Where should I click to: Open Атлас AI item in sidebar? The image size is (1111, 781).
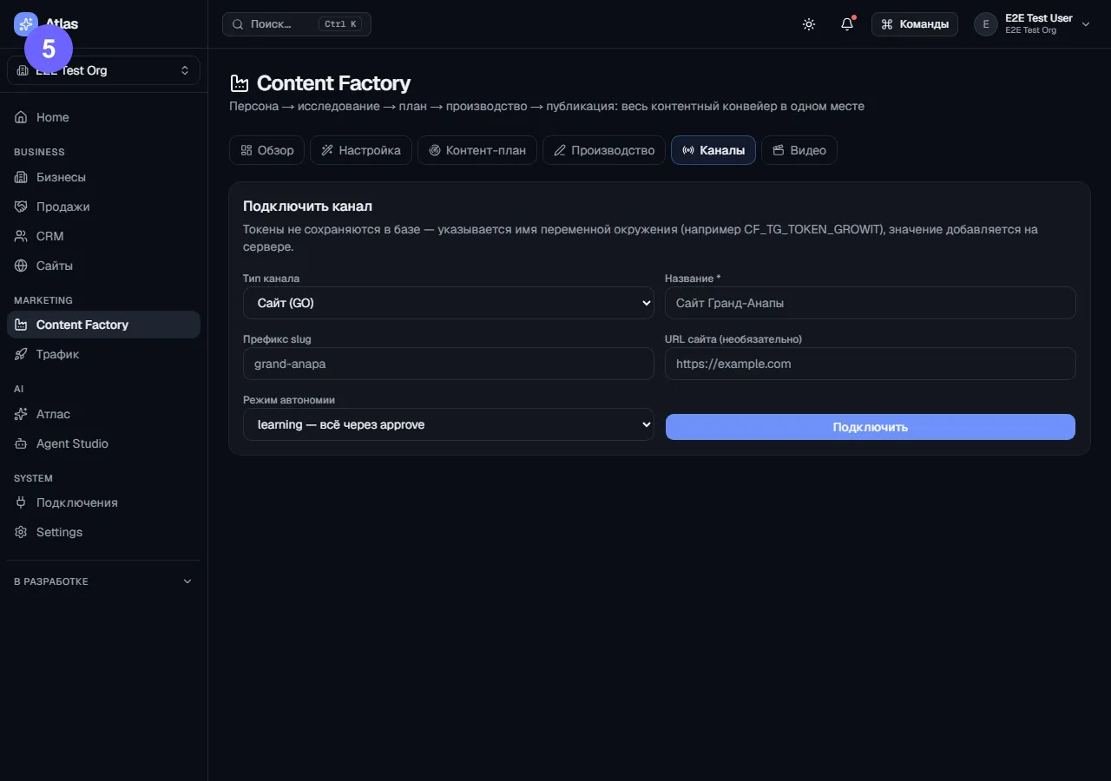click(103, 414)
